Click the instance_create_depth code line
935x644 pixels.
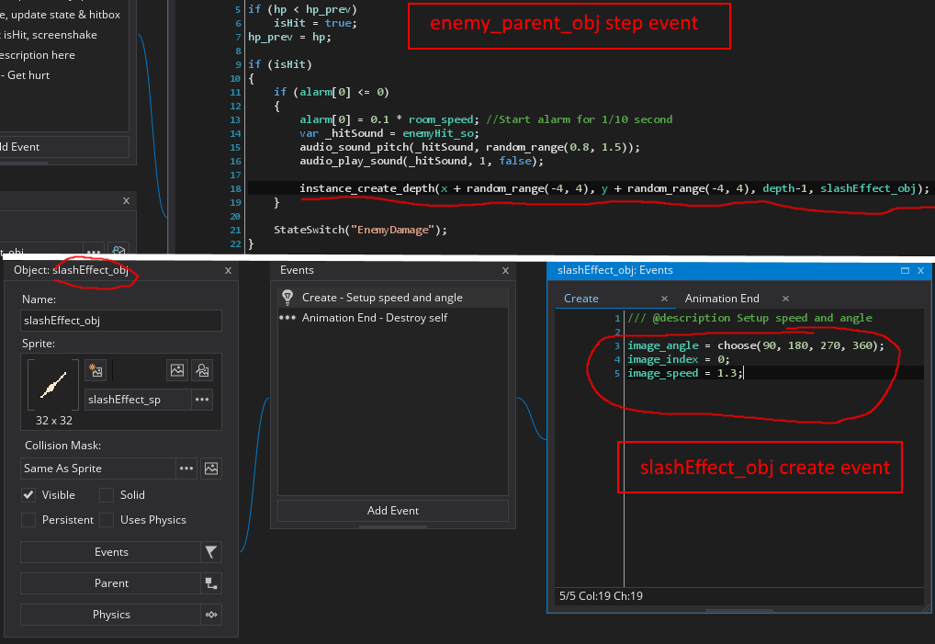point(614,188)
